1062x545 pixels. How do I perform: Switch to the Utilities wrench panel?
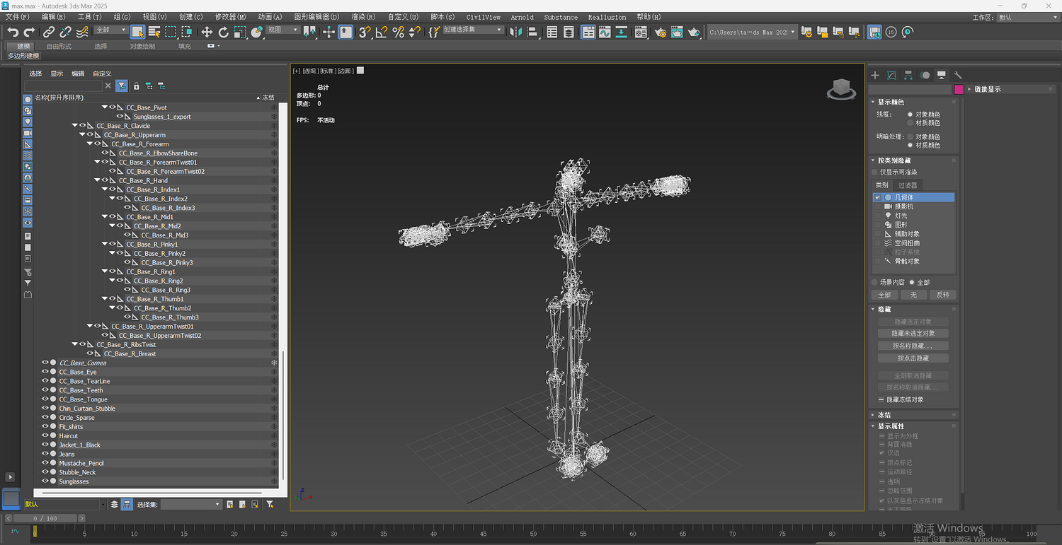coord(958,75)
